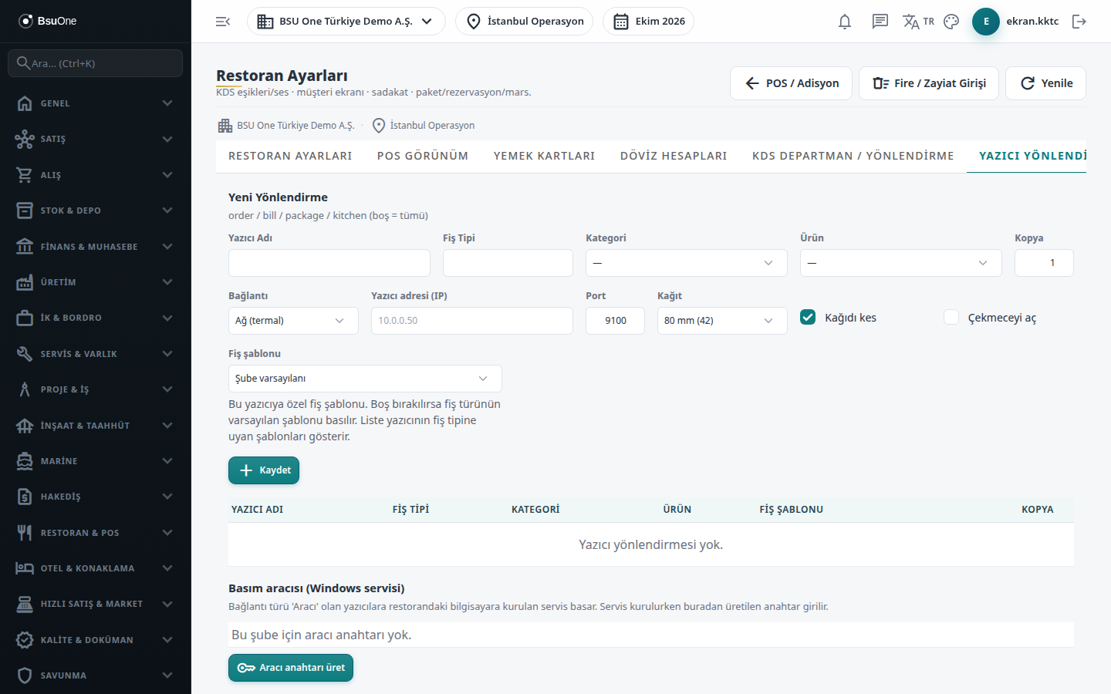Uncheck the Kağıdı kes checkbox

808,317
